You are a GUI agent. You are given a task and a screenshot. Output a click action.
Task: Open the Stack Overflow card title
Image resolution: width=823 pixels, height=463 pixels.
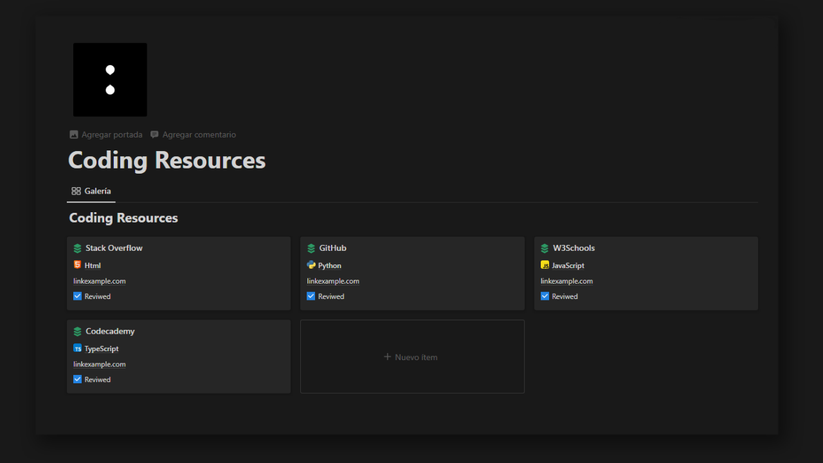pyautogui.click(x=114, y=248)
